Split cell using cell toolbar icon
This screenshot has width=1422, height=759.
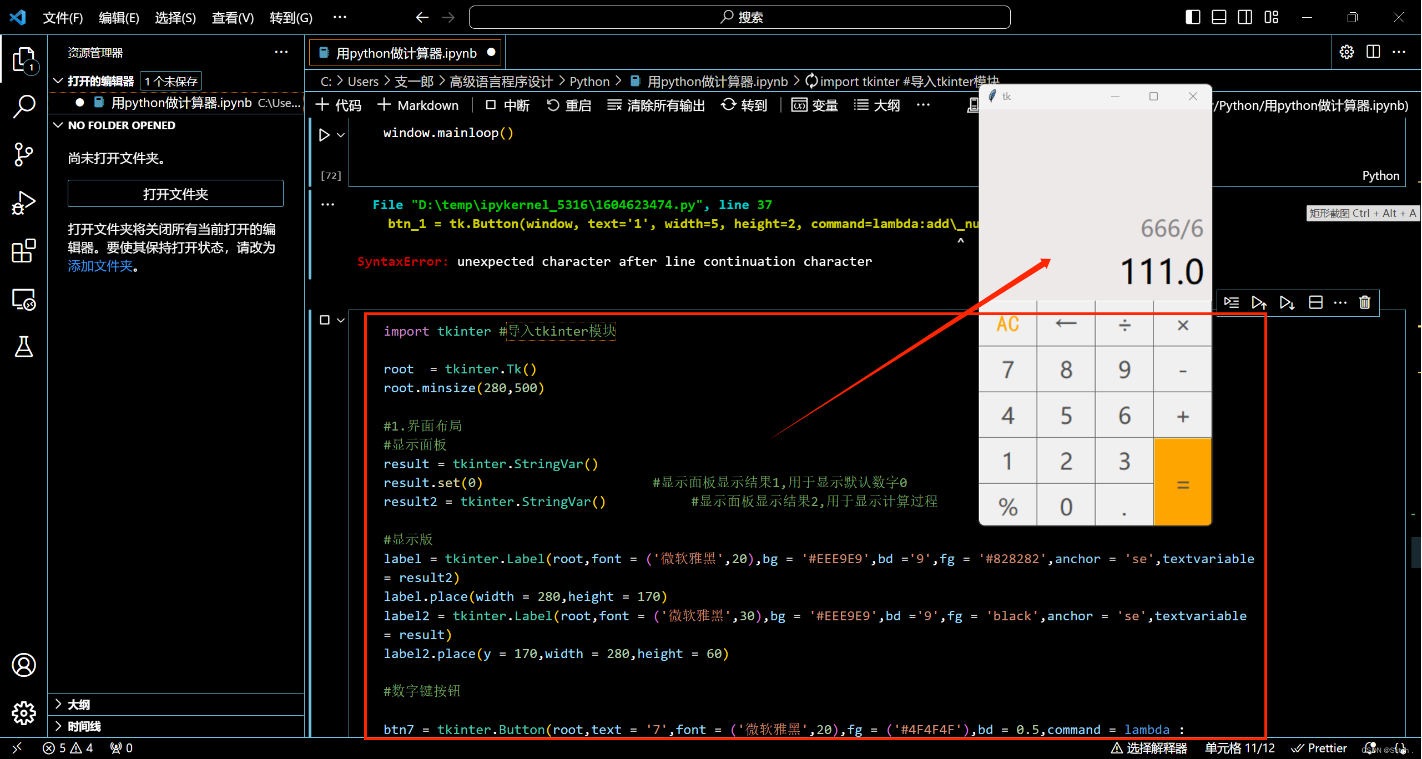click(x=1315, y=302)
